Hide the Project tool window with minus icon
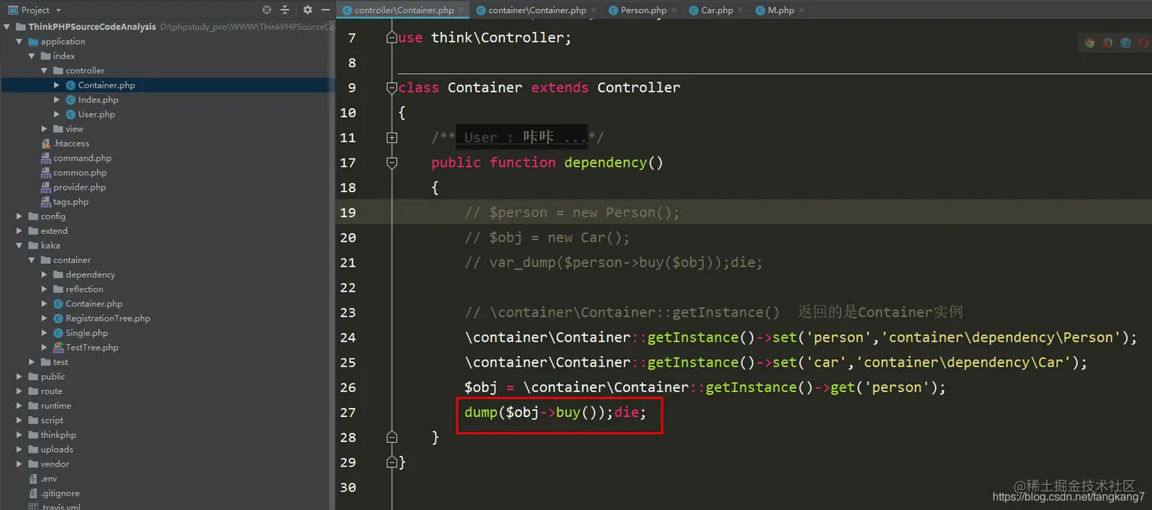1152x510 pixels. click(x=325, y=10)
